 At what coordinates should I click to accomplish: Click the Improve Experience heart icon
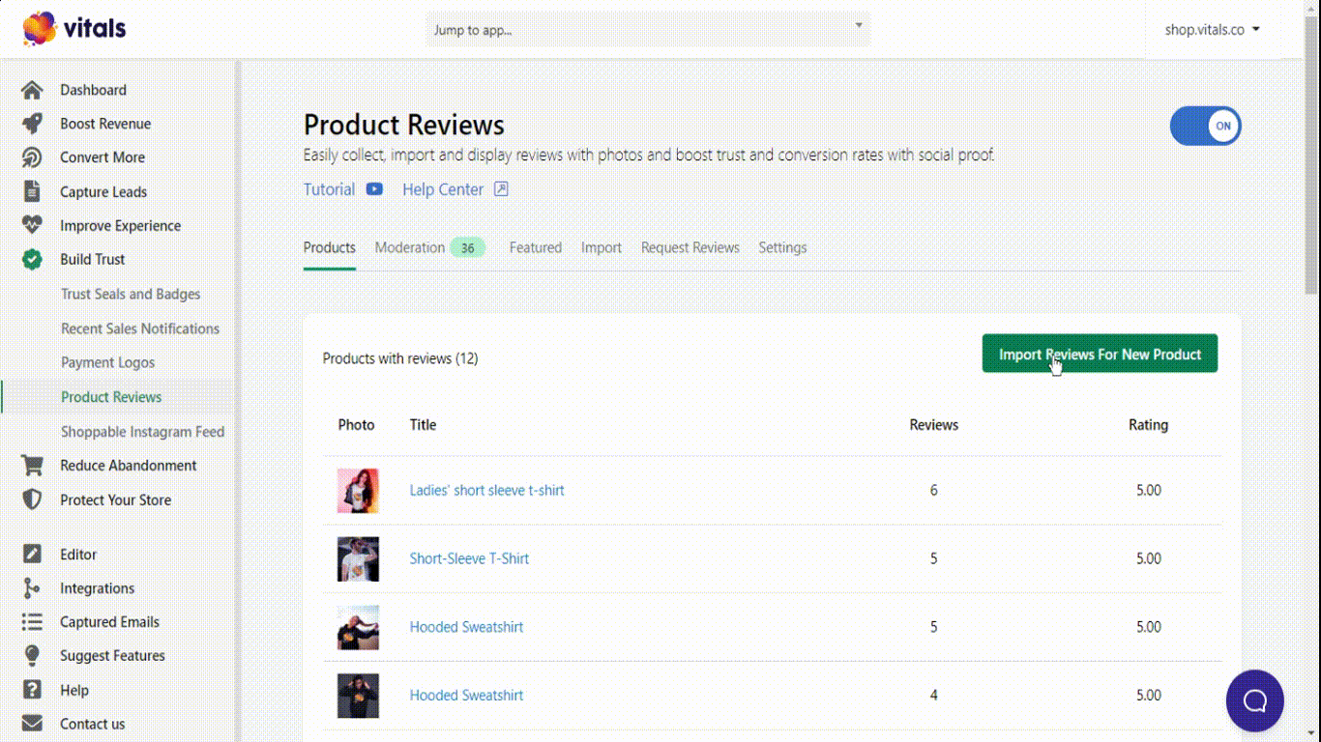point(32,225)
